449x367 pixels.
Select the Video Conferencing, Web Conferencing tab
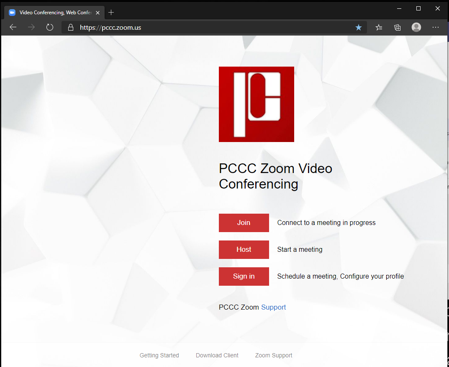[54, 12]
